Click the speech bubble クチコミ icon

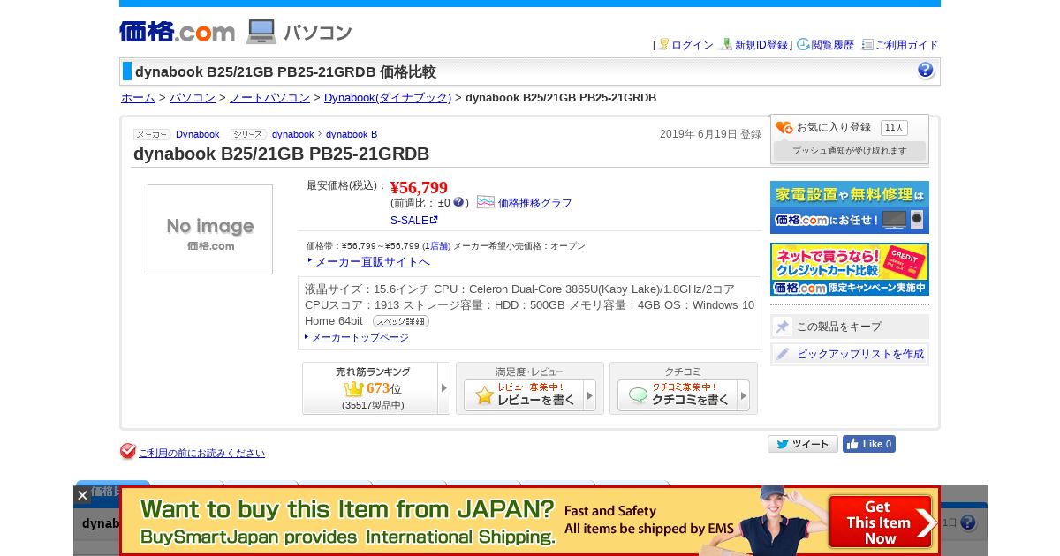pyautogui.click(x=638, y=395)
